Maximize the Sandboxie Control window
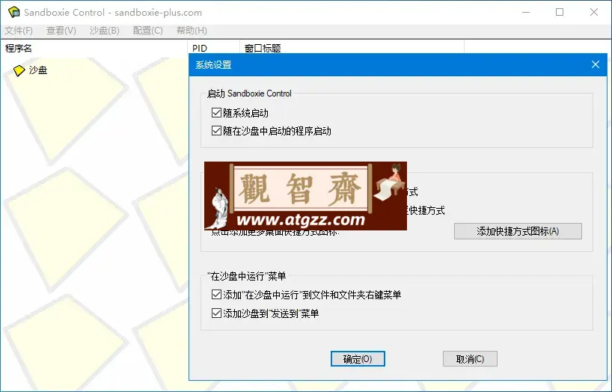Screen dimensions: 612x392 pyautogui.click(x=560, y=12)
